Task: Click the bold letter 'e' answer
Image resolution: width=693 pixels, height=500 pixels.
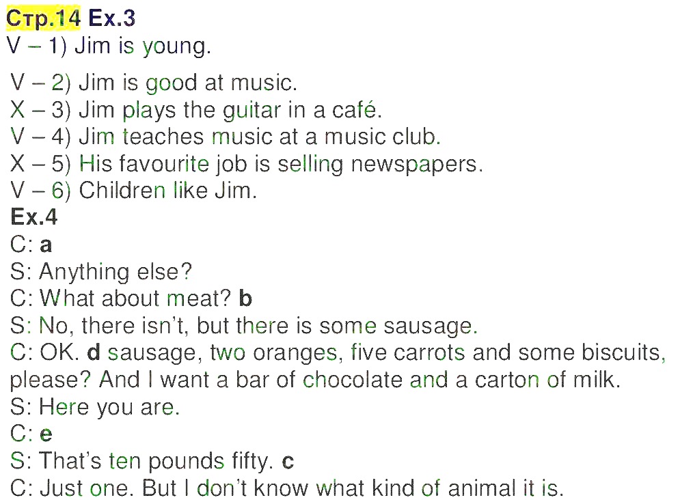Action: 46,434
